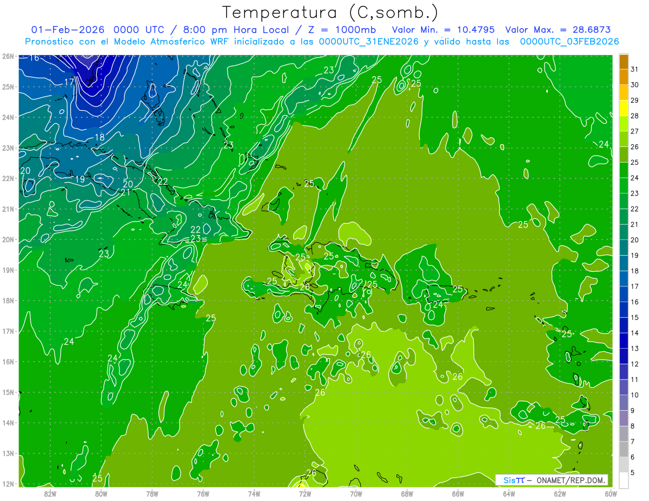Click the ONAMET/REP.DOM. logo box

click(x=552, y=480)
